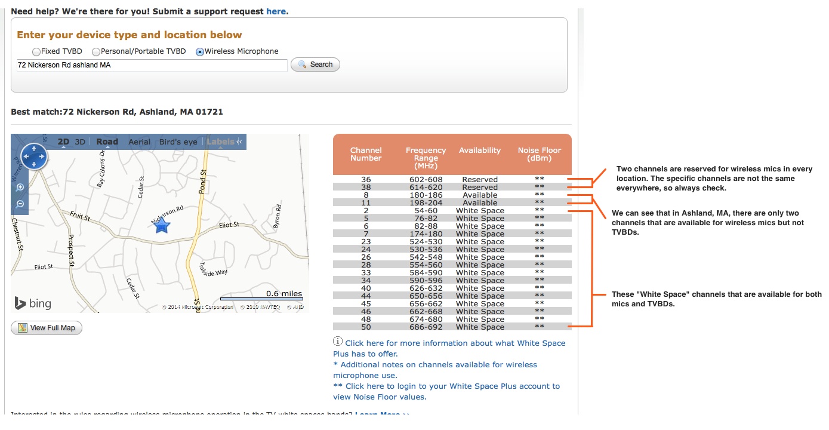The height and width of the screenshot is (430, 829).
Task: Click the View Full Map button
Action: pyautogui.click(x=47, y=328)
